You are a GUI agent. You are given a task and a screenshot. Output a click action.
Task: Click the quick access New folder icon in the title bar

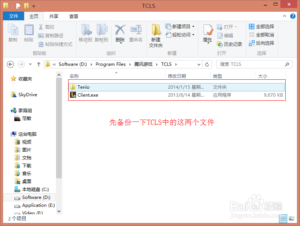click(x=26, y=6)
